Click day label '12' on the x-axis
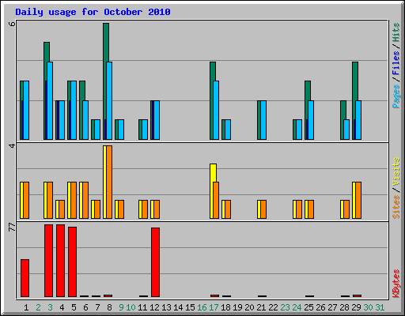Screen dimensions: 405x316 click(x=154, y=307)
